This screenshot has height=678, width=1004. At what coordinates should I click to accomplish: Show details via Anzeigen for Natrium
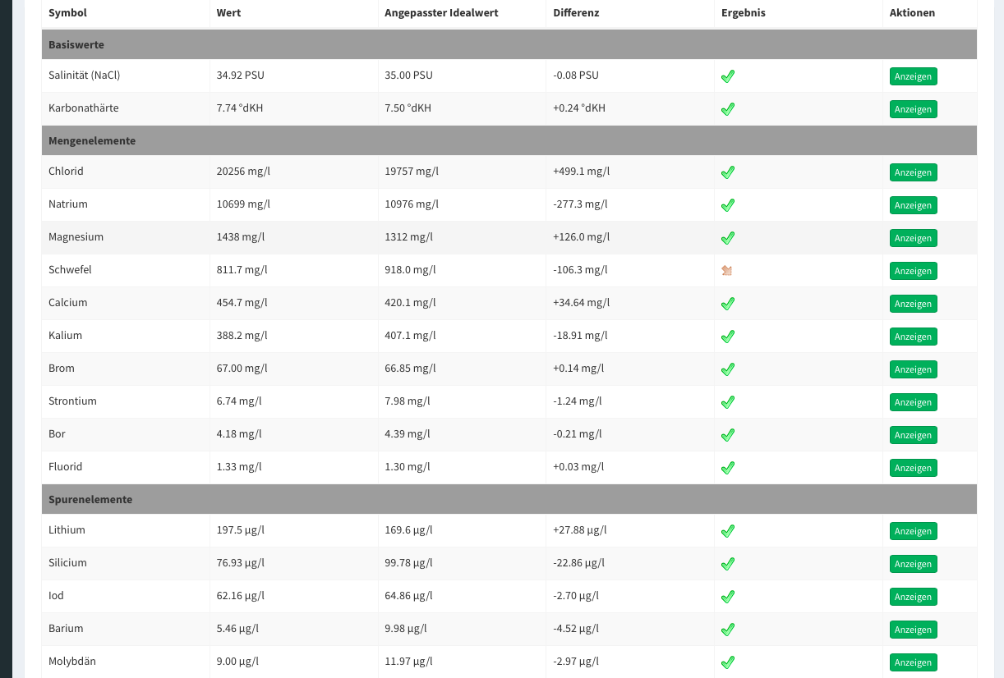pyautogui.click(x=913, y=205)
